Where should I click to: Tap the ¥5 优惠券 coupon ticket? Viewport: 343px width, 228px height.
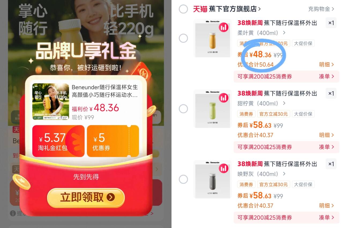[x=113, y=141]
